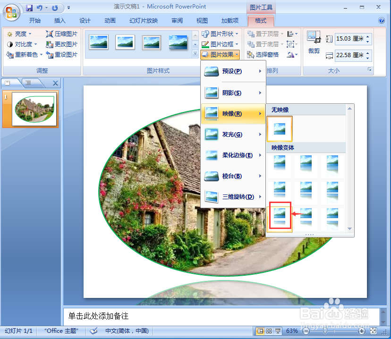Image resolution: width=391 pixels, height=339 pixels.
Task: Open Microsoft Office PowerPoint help icon
Action: 382,20
